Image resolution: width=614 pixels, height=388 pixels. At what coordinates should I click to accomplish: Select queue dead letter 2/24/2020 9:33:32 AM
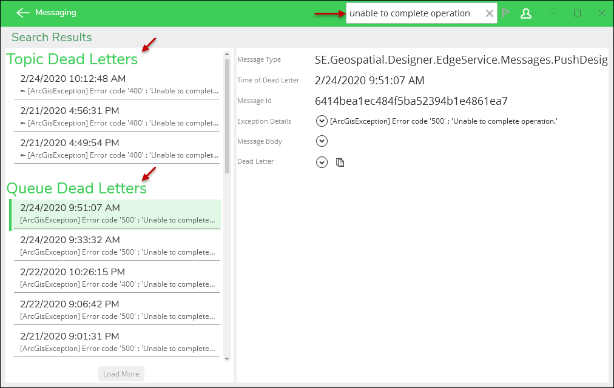pyautogui.click(x=116, y=246)
